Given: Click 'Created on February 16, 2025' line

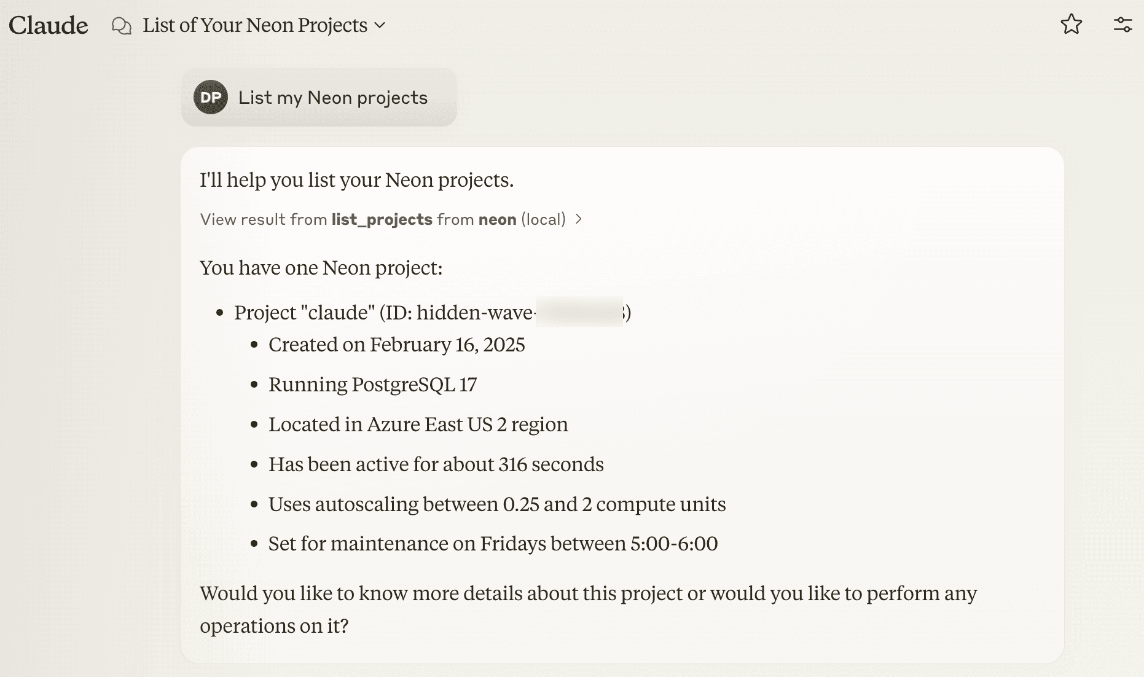Looking at the screenshot, I should click(396, 345).
